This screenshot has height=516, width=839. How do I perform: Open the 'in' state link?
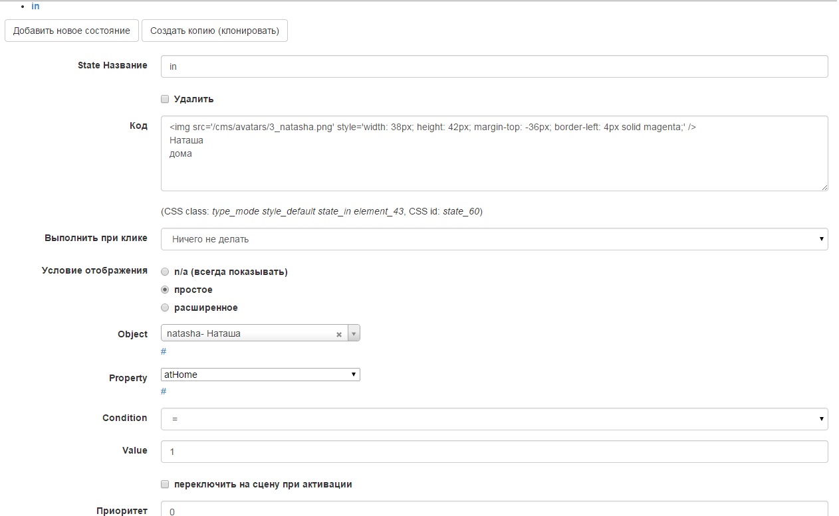[x=35, y=6]
